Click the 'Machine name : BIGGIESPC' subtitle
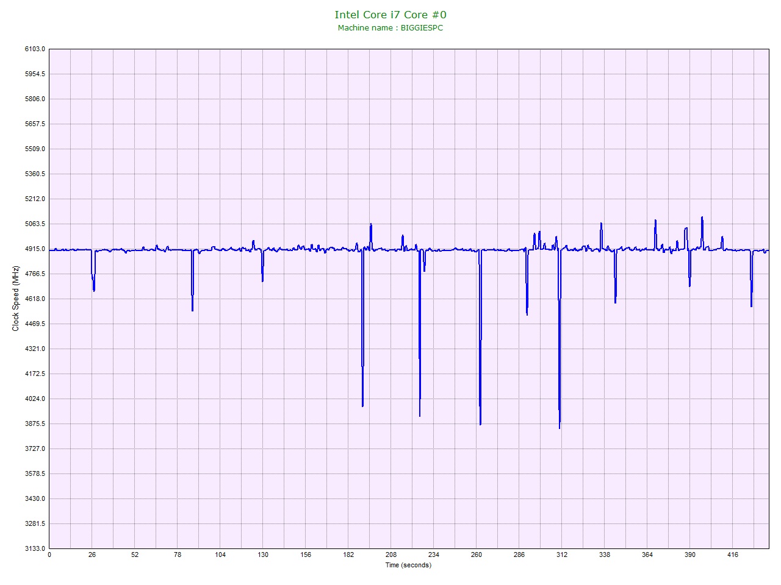 tap(390, 28)
